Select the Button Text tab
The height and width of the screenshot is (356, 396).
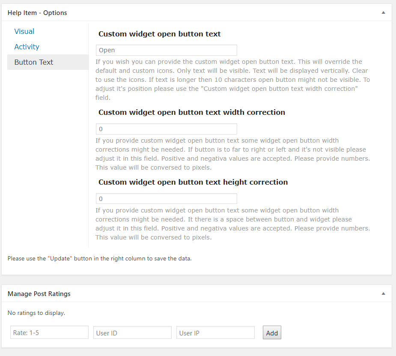tap(34, 62)
